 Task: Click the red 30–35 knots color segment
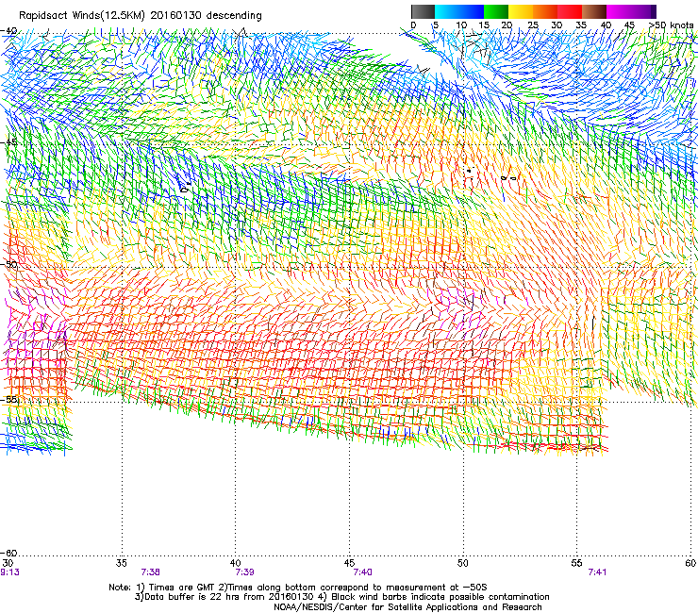click(x=570, y=11)
